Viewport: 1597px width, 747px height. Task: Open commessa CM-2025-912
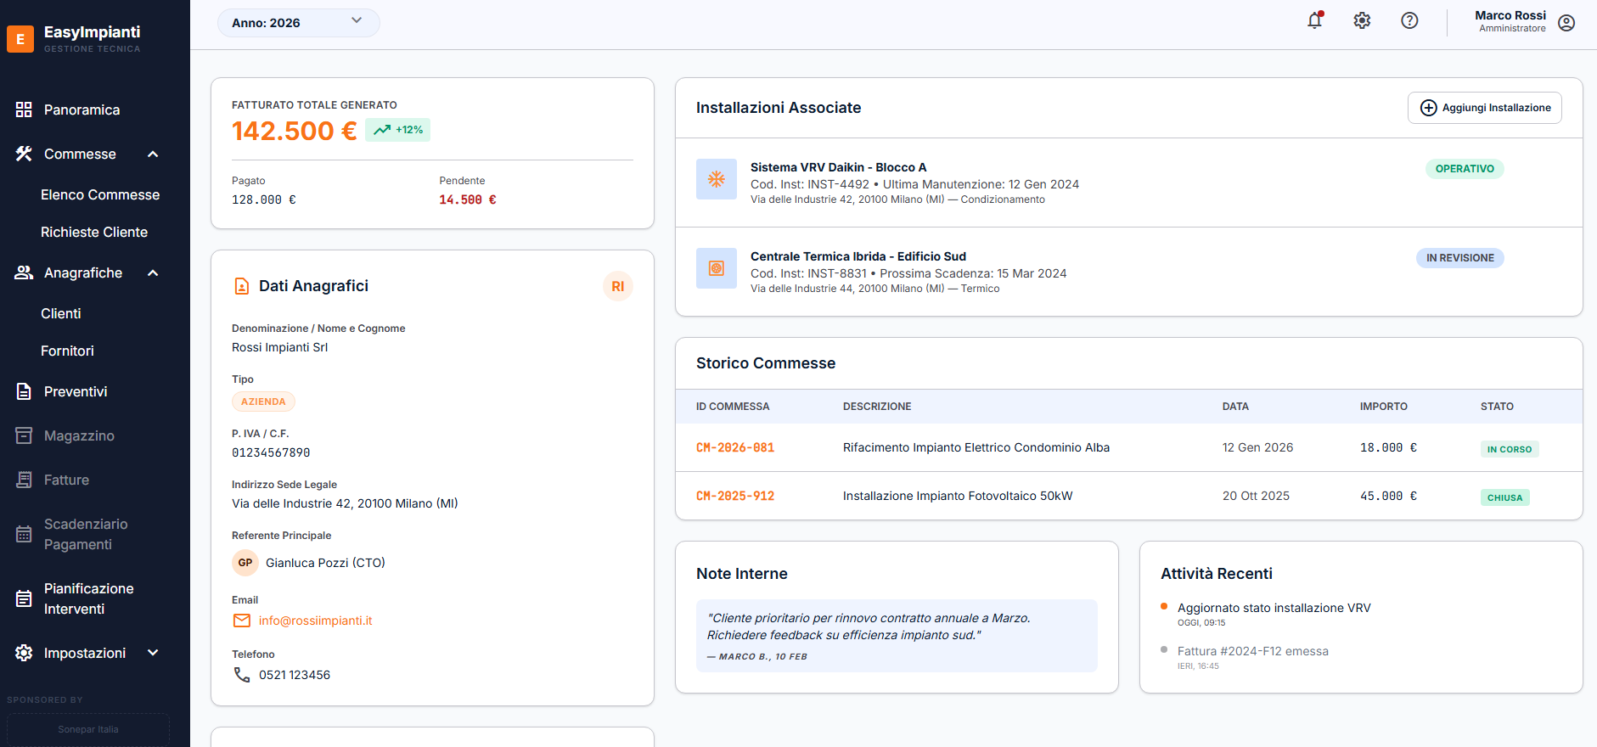[x=735, y=496]
